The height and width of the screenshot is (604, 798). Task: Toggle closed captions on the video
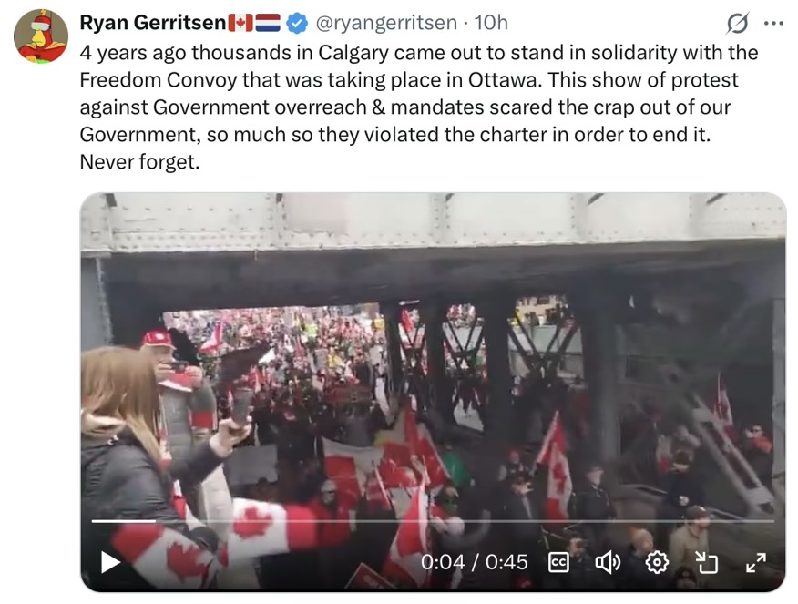558,563
